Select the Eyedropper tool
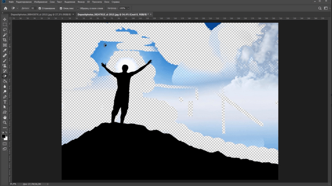 tap(5, 50)
